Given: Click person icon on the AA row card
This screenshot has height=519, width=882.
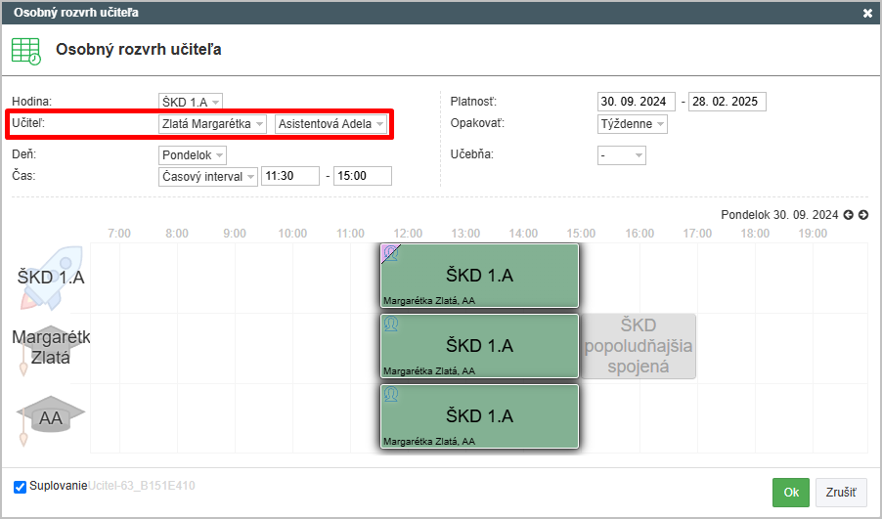Looking at the screenshot, I should tap(391, 394).
